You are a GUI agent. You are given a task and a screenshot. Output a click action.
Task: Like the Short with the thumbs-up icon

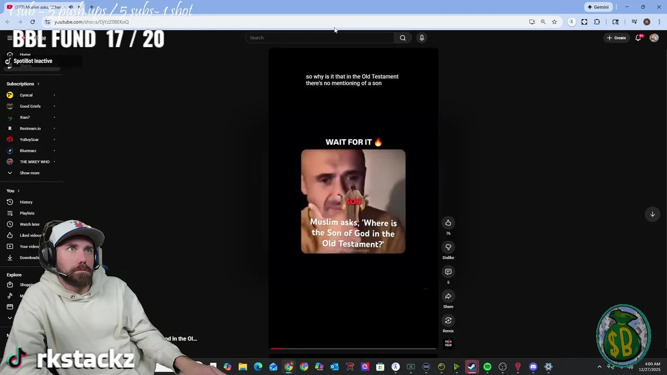(x=448, y=223)
